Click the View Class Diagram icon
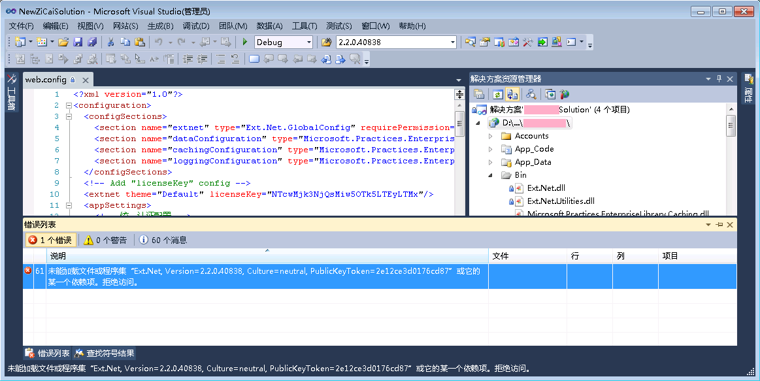The height and width of the screenshot is (381, 760). pyautogui.click(x=531, y=94)
